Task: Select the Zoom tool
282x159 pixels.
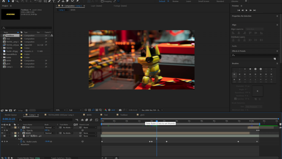Action: [x=17, y=1]
